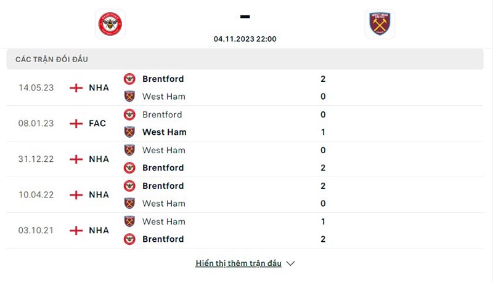This screenshot has height=283, width=493.
Task: Click the Brentford club crest in header
Action: pos(110,24)
